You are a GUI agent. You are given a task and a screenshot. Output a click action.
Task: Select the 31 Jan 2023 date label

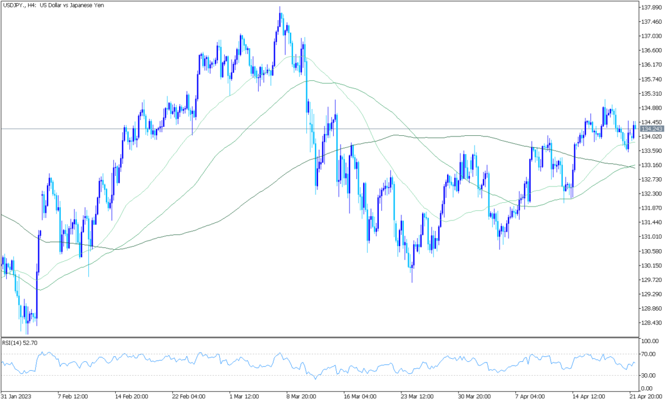16,396
